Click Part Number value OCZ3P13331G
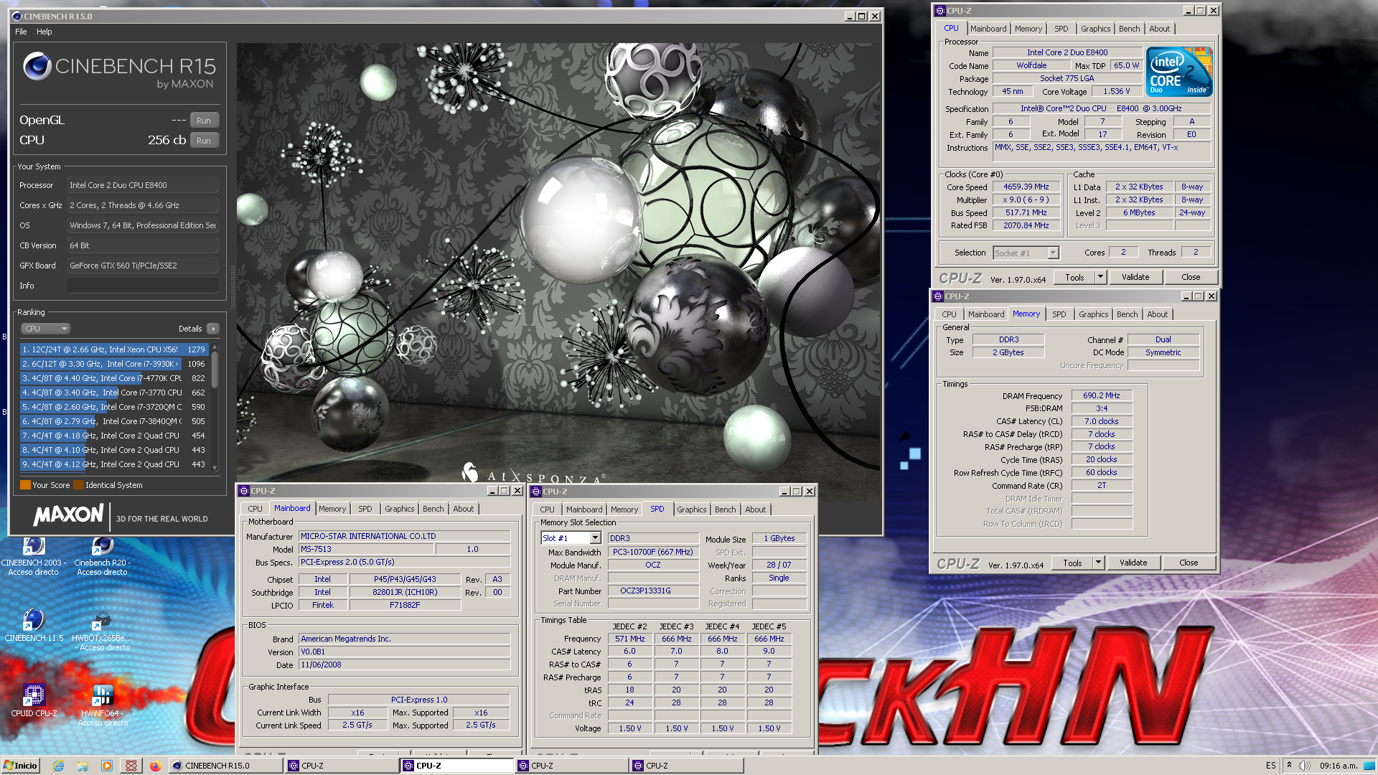Screen dimensions: 1378x775 coord(653,591)
